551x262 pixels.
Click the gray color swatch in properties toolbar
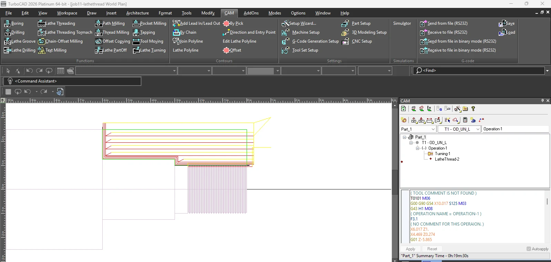[261, 71]
